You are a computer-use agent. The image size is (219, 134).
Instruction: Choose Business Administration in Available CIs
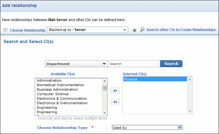click(x=57, y=89)
